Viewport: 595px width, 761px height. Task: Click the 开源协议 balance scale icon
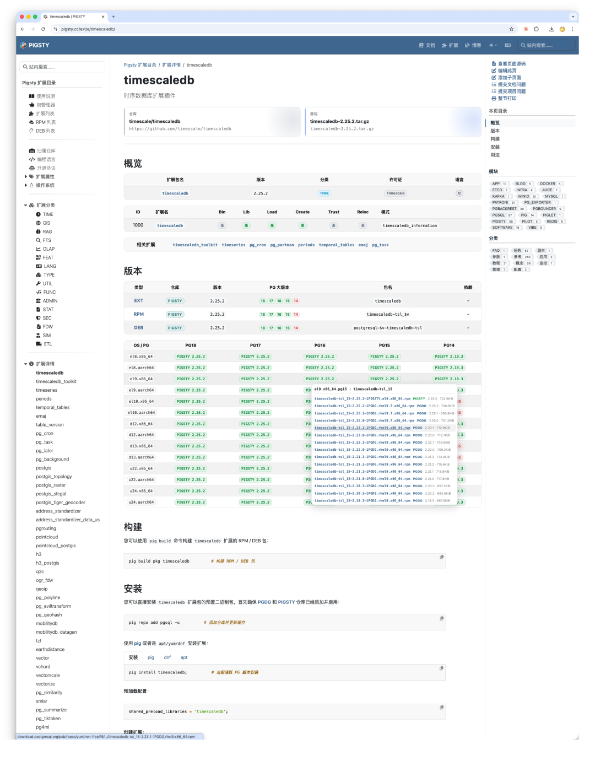[x=32, y=168]
